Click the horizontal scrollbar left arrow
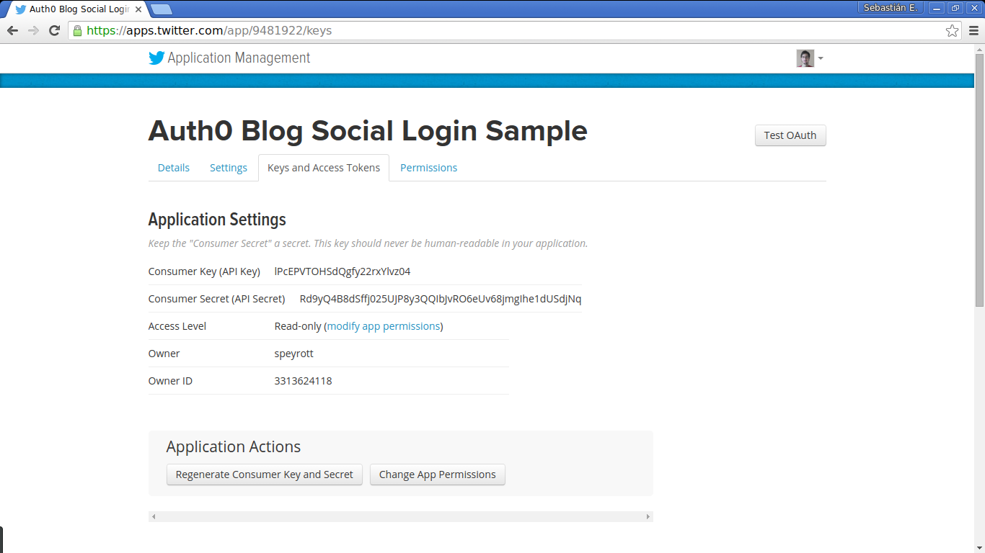This screenshot has width=985, height=553. [x=154, y=516]
